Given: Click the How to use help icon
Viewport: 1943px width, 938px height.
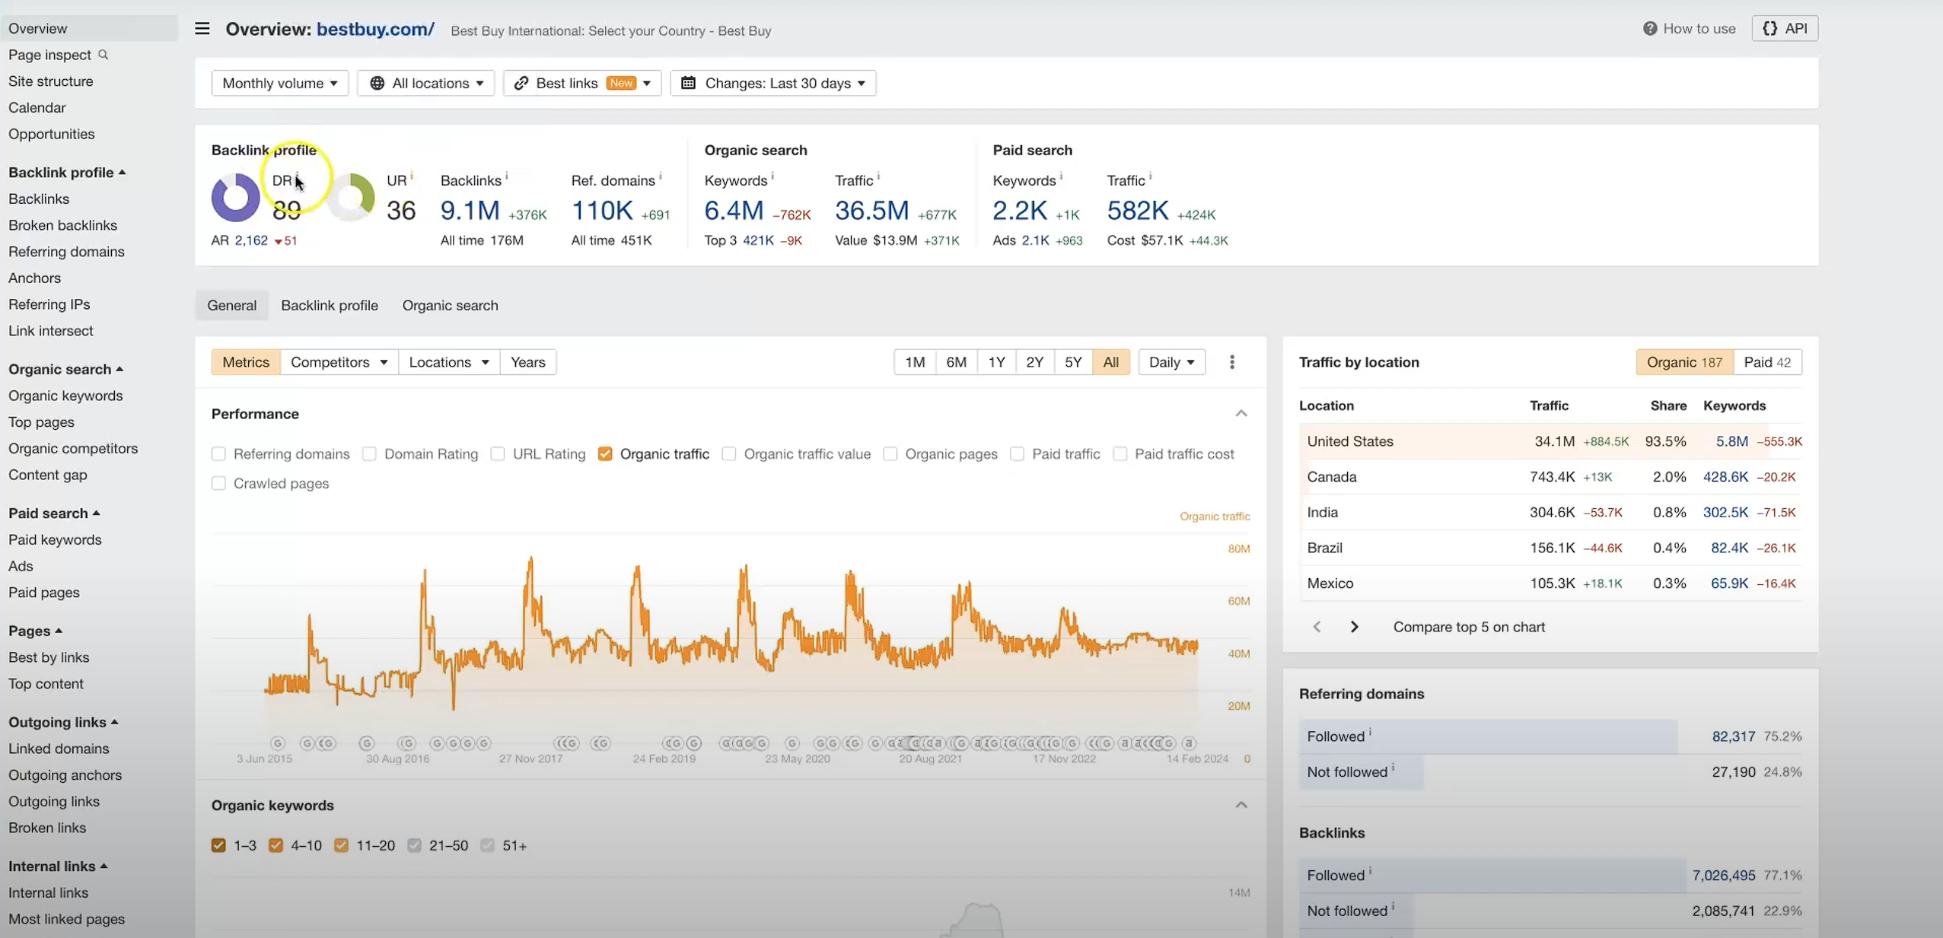Looking at the screenshot, I should click(x=1649, y=28).
